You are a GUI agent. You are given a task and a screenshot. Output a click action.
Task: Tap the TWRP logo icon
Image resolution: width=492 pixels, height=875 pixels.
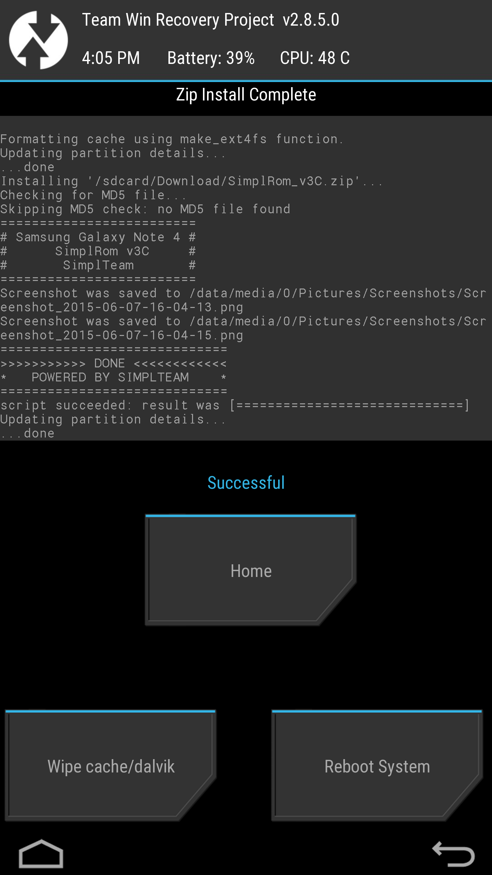(x=38, y=40)
